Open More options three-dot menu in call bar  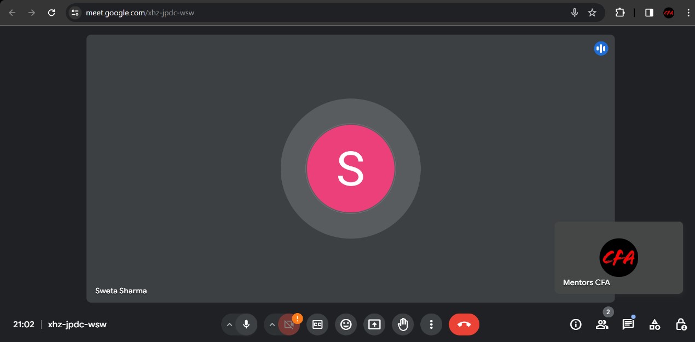pos(431,324)
